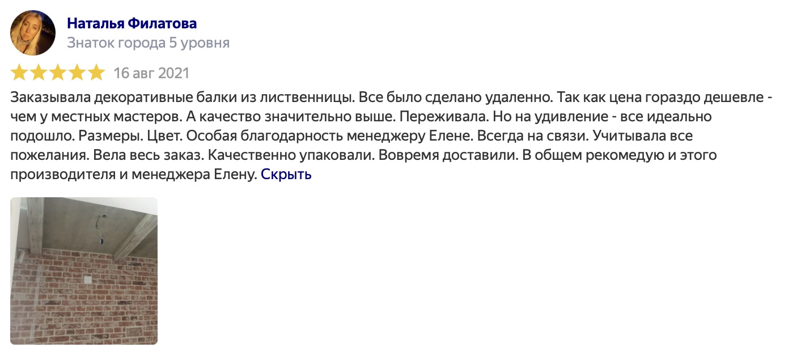Image resolution: width=797 pixels, height=356 pixels.
Task: Click the fourth rating star
Action: pos(77,73)
